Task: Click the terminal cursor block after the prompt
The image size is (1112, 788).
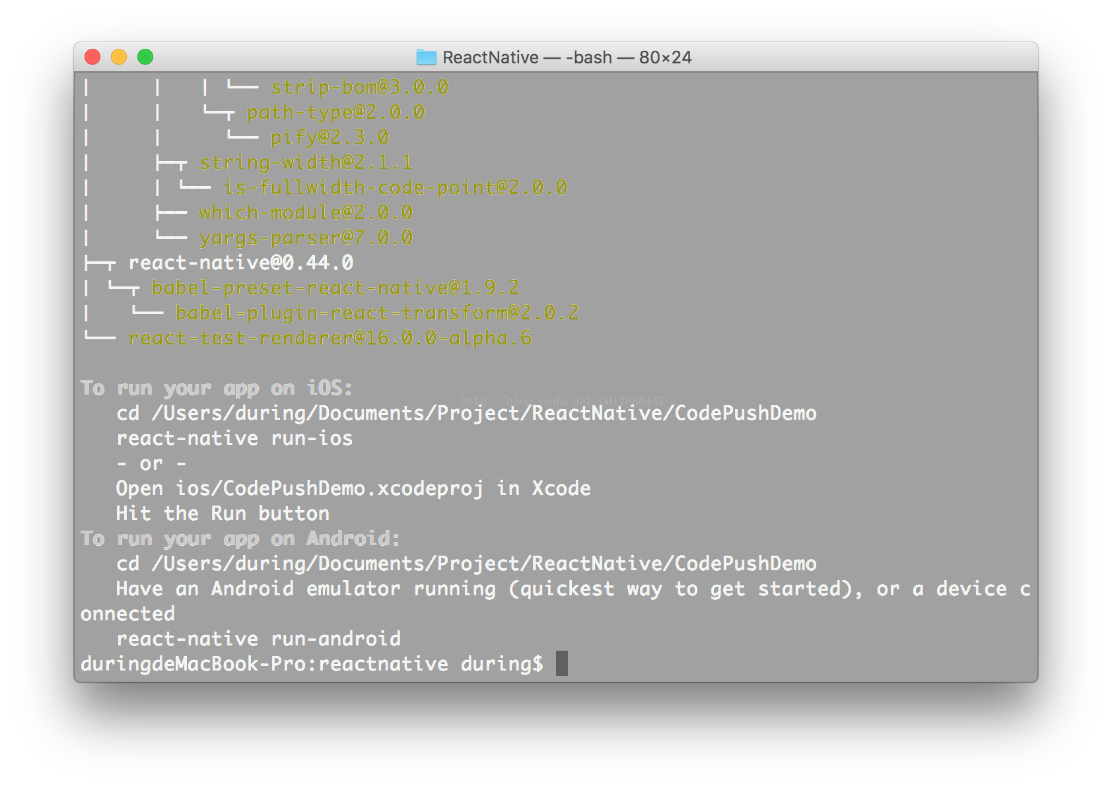Action: click(562, 663)
